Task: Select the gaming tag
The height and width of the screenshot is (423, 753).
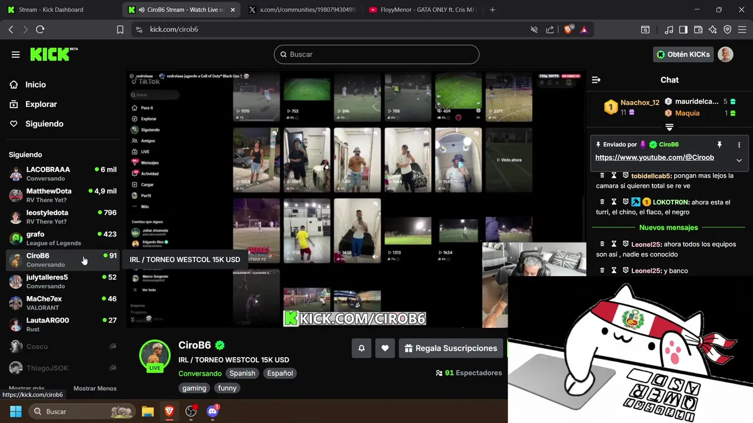Action: [x=194, y=388]
